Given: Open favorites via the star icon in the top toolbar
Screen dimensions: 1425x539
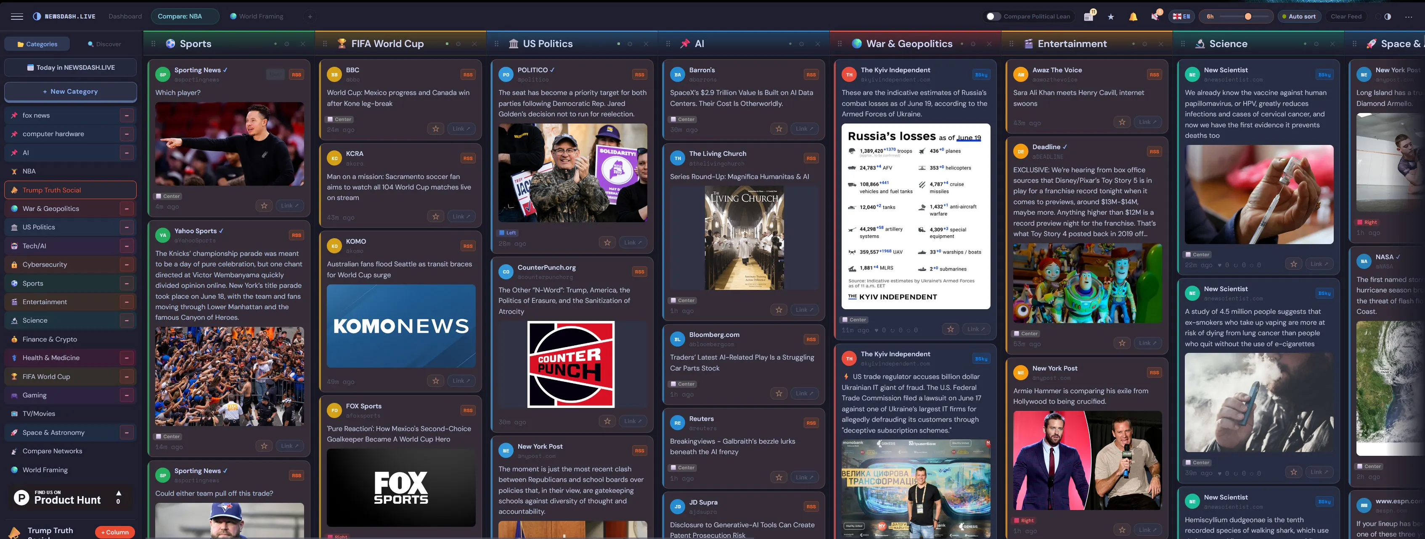Looking at the screenshot, I should pyautogui.click(x=1111, y=16).
